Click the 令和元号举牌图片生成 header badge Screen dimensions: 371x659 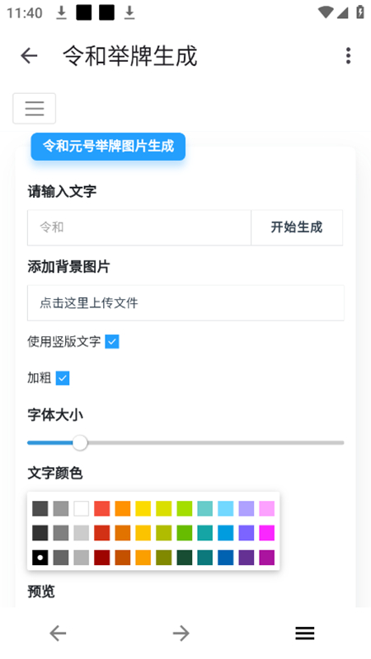pos(108,147)
